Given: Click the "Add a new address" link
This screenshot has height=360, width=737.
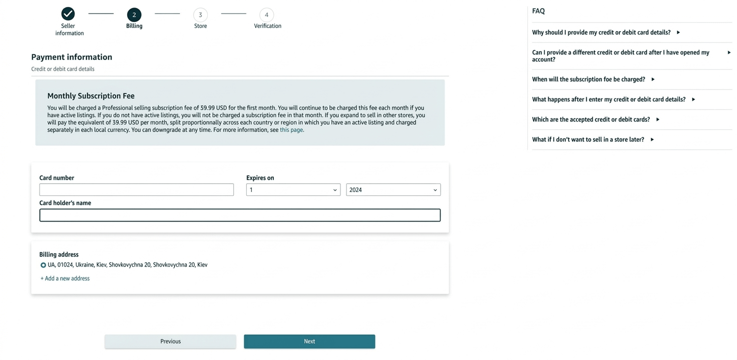Looking at the screenshot, I should (65, 278).
